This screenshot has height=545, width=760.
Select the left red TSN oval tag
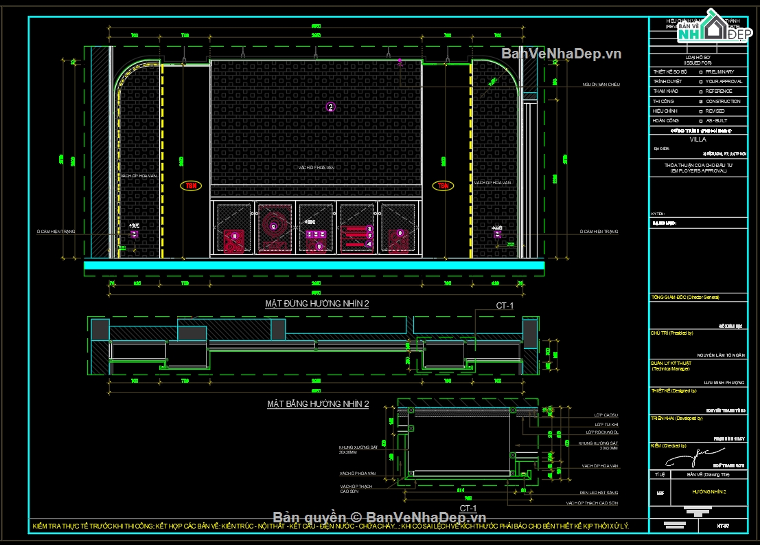(188, 186)
